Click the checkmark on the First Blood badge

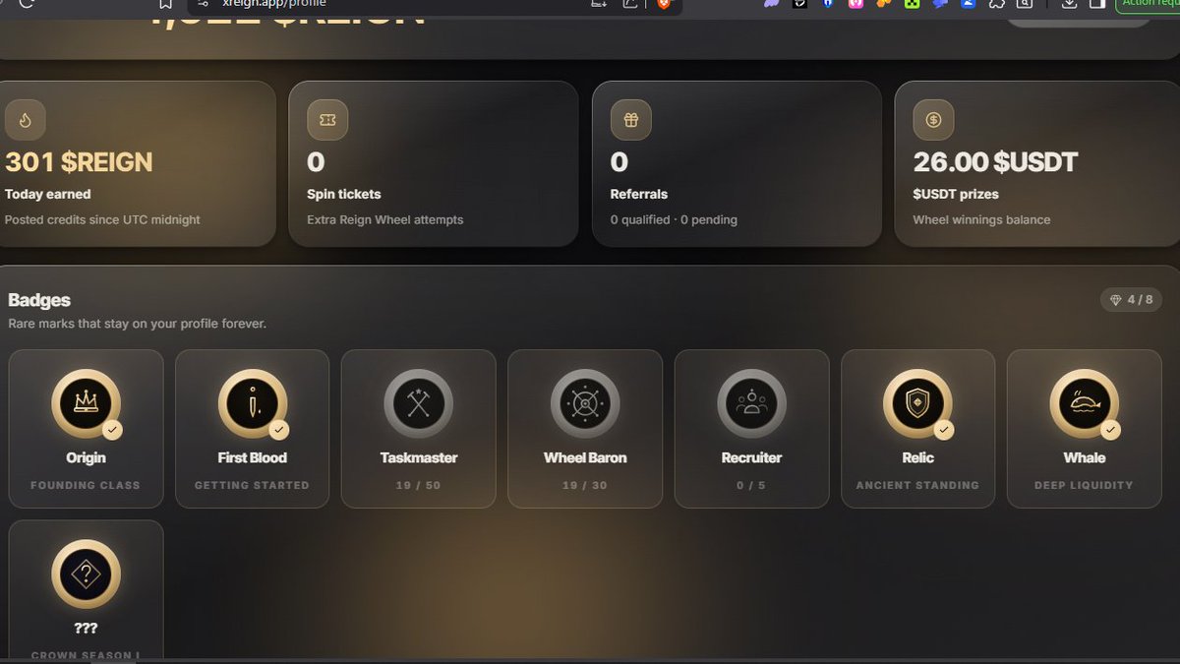pos(278,430)
